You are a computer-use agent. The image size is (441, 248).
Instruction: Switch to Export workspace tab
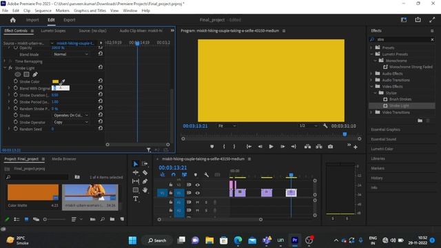(x=69, y=20)
